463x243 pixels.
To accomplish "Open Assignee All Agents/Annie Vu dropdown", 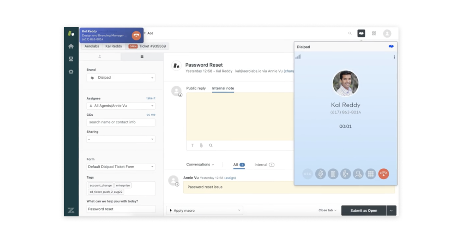I will tap(121, 106).
